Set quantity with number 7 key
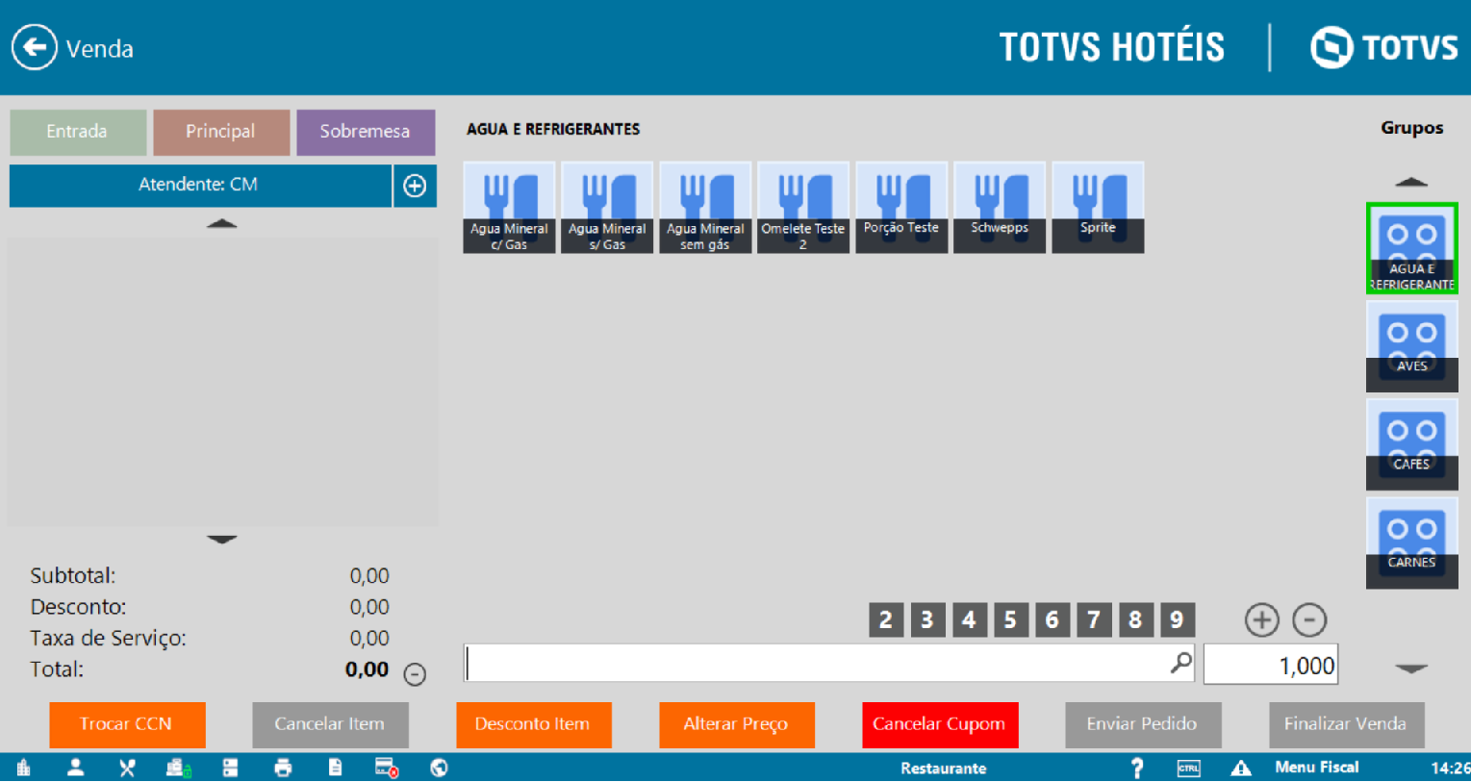Screen dimensions: 1471x782 [1094, 620]
